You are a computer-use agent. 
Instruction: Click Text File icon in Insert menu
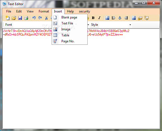click(55, 23)
